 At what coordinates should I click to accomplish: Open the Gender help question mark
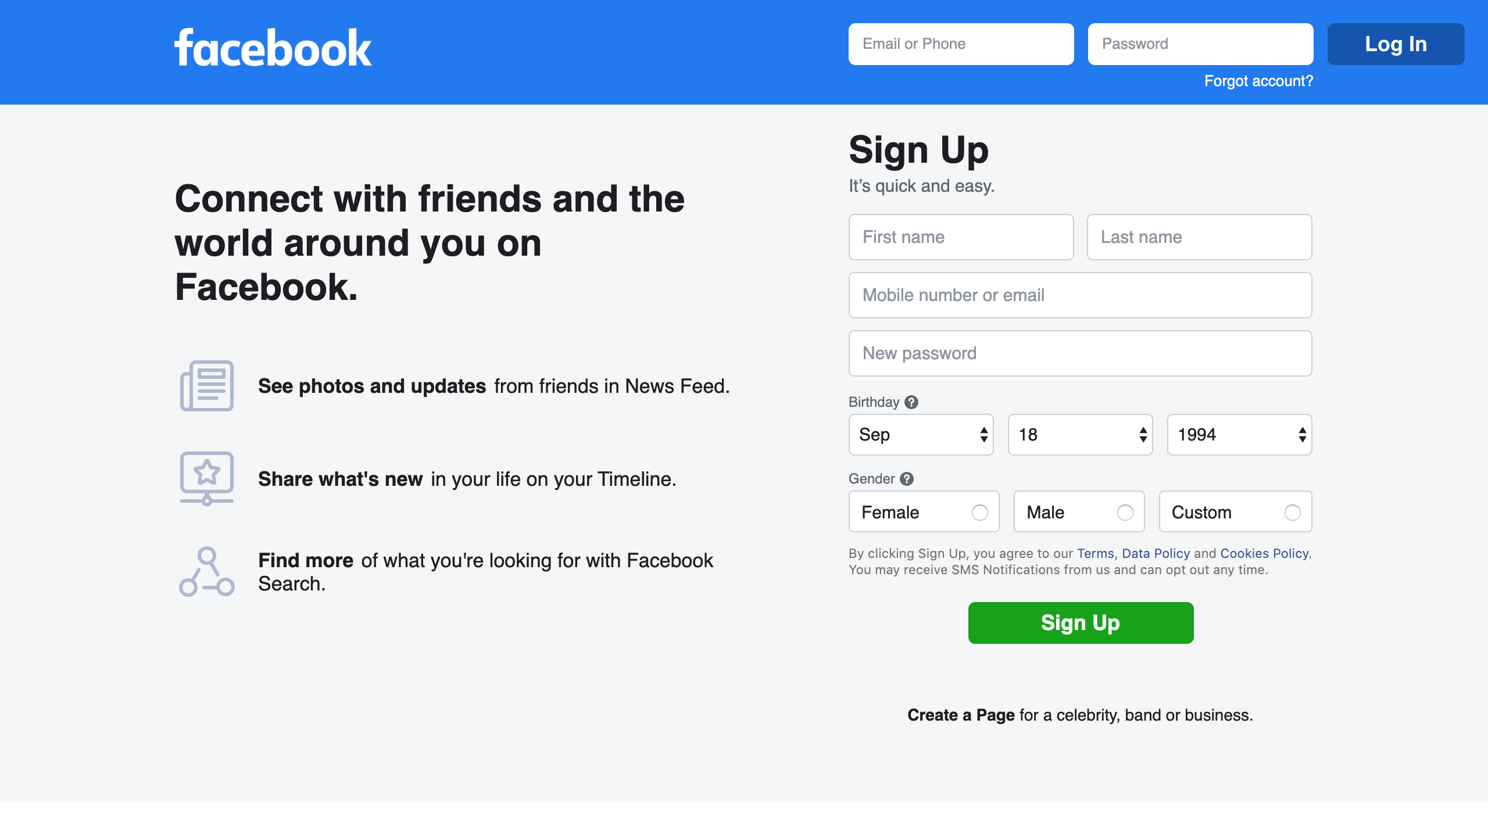[x=907, y=479]
